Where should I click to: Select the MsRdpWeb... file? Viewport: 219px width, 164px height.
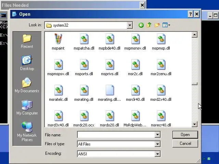(x=135, y=119)
